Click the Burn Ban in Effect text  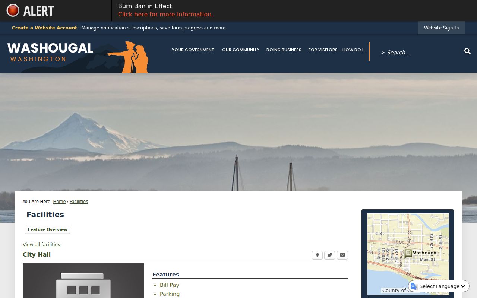coord(145,6)
